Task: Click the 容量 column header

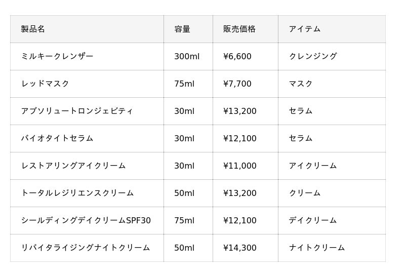Action: pos(182,29)
